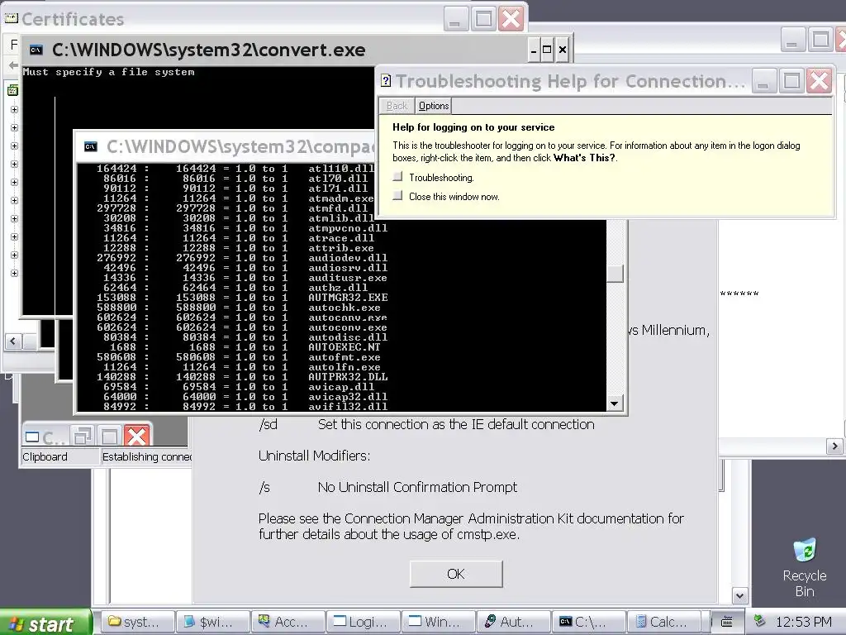This screenshot has width=846, height=635.
Task: Switch to 'Win...' taskbar button
Action: (x=440, y=622)
